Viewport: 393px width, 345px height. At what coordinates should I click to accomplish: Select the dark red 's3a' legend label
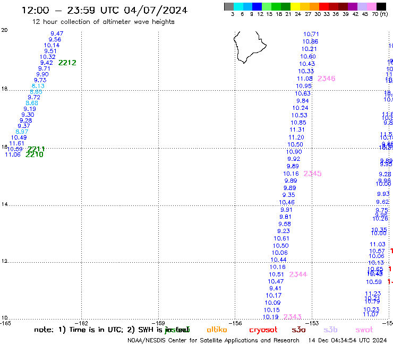pyautogui.click(x=298, y=330)
